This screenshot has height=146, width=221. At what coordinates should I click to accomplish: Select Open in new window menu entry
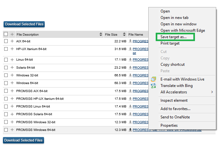pos(179,24)
